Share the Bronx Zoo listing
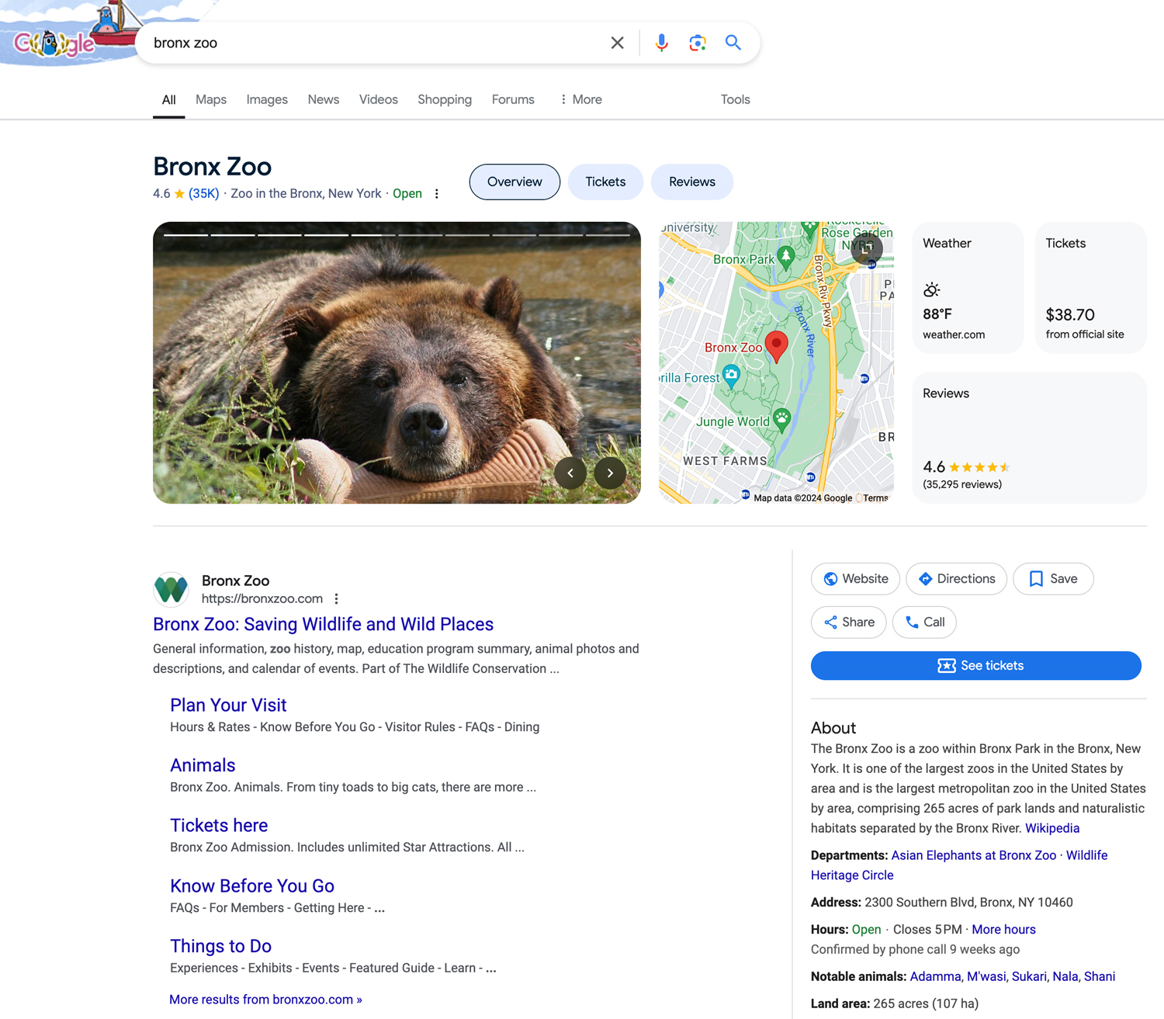 pos(848,622)
